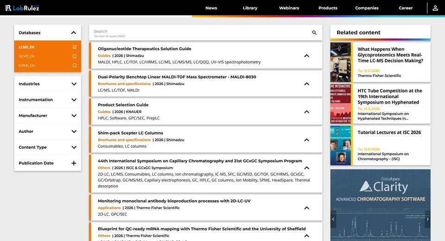Open Dual-Polarity Benchtop Linear MALDI-TOF title
The width and height of the screenshot is (445, 241).
pyautogui.click(x=177, y=77)
